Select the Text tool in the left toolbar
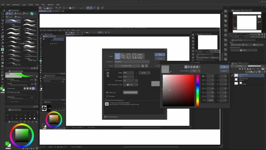266x150 pixels. tap(3, 79)
